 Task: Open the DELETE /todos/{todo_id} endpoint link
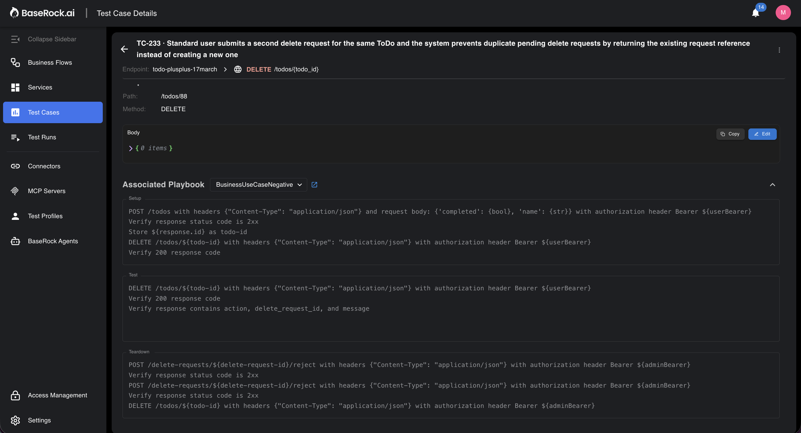coord(282,69)
